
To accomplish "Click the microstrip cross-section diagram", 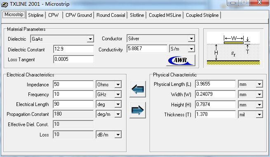I will 233,48.
